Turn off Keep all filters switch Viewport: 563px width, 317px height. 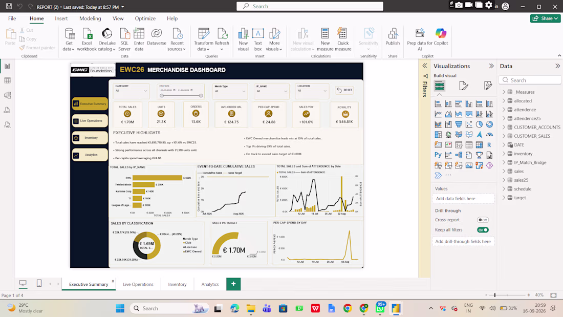tap(483, 229)
